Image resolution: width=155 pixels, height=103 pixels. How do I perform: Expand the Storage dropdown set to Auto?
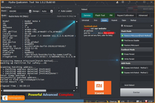click(48, 11)
